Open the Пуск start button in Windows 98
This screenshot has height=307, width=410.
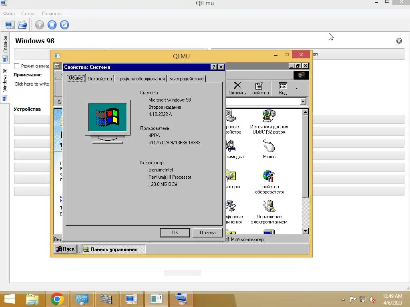pos(65,249)
